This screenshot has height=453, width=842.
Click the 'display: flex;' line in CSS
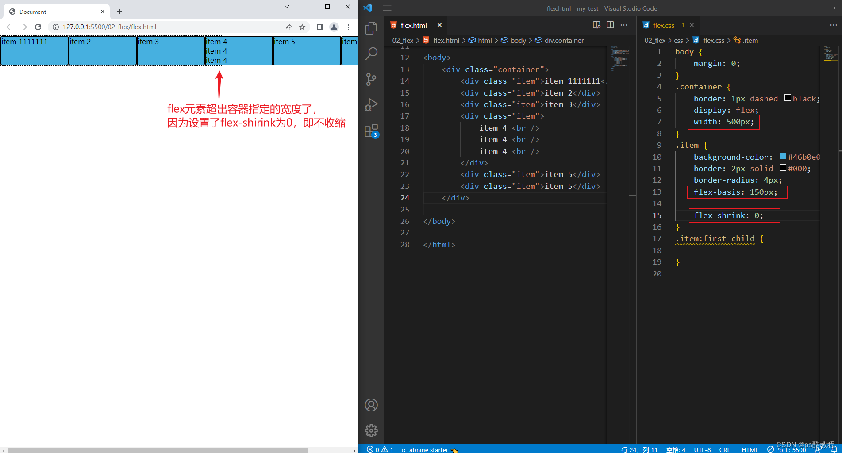pos(726,110)
